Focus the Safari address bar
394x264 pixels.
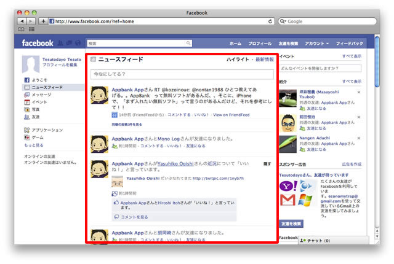(161, 21)
